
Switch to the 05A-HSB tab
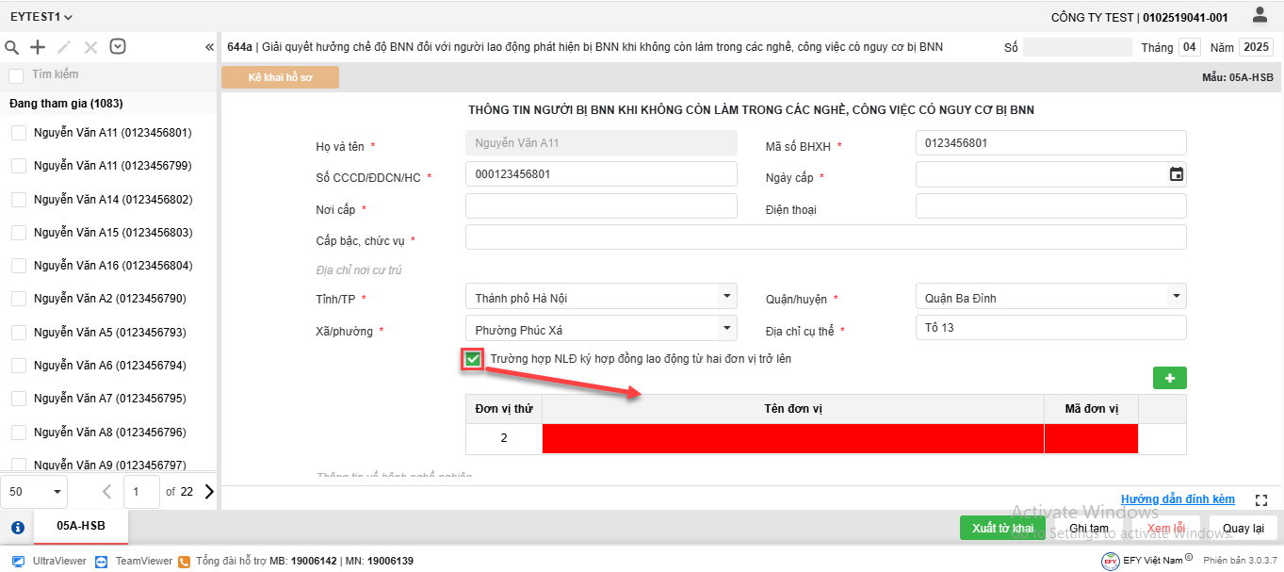pyautogui.click(x=81, y=527)
